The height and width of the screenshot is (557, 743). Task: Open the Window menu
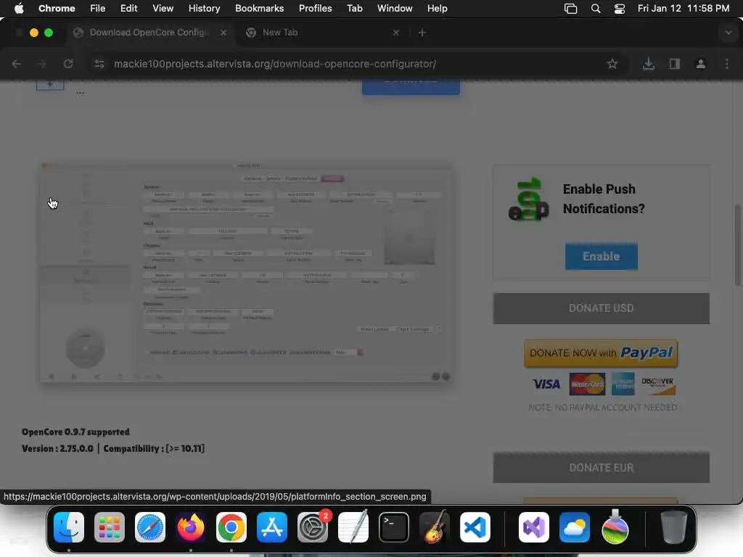point(395,8)
